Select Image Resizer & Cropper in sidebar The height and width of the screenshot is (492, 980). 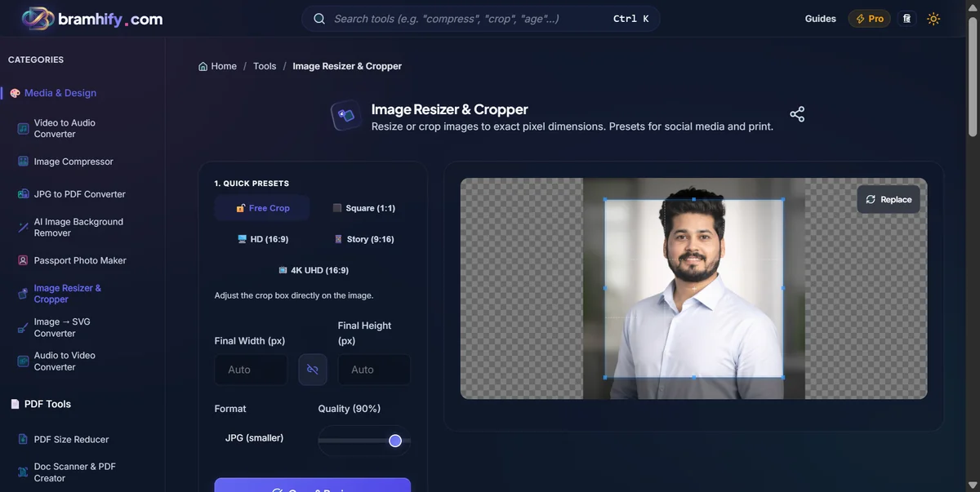(68, 294)
